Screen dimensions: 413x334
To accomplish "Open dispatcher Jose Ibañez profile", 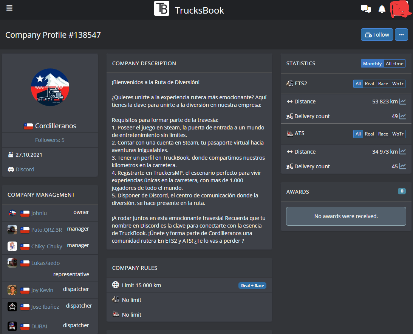I will pyautogui.click(x=45, y=307).
